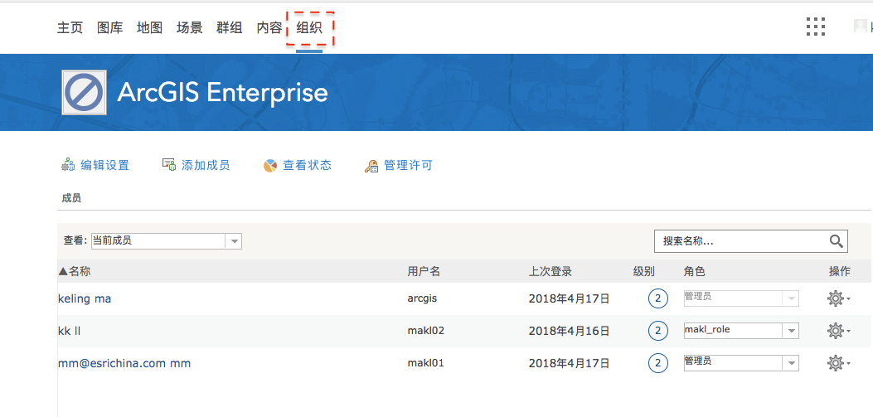Viewport: 873px width, 417px height.
Task: Click the 管理许可 key icon
Action: click(x=371, y=166)
